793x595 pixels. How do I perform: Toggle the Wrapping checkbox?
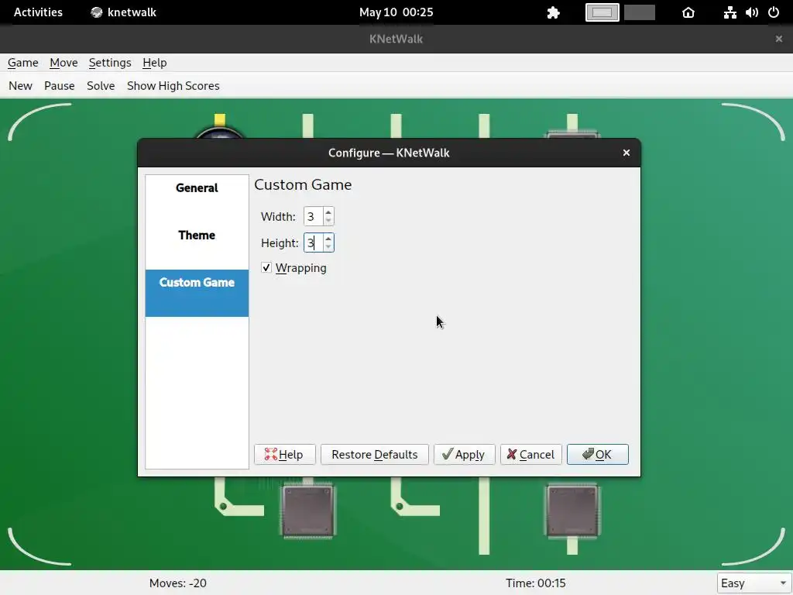tap(266, 267)
